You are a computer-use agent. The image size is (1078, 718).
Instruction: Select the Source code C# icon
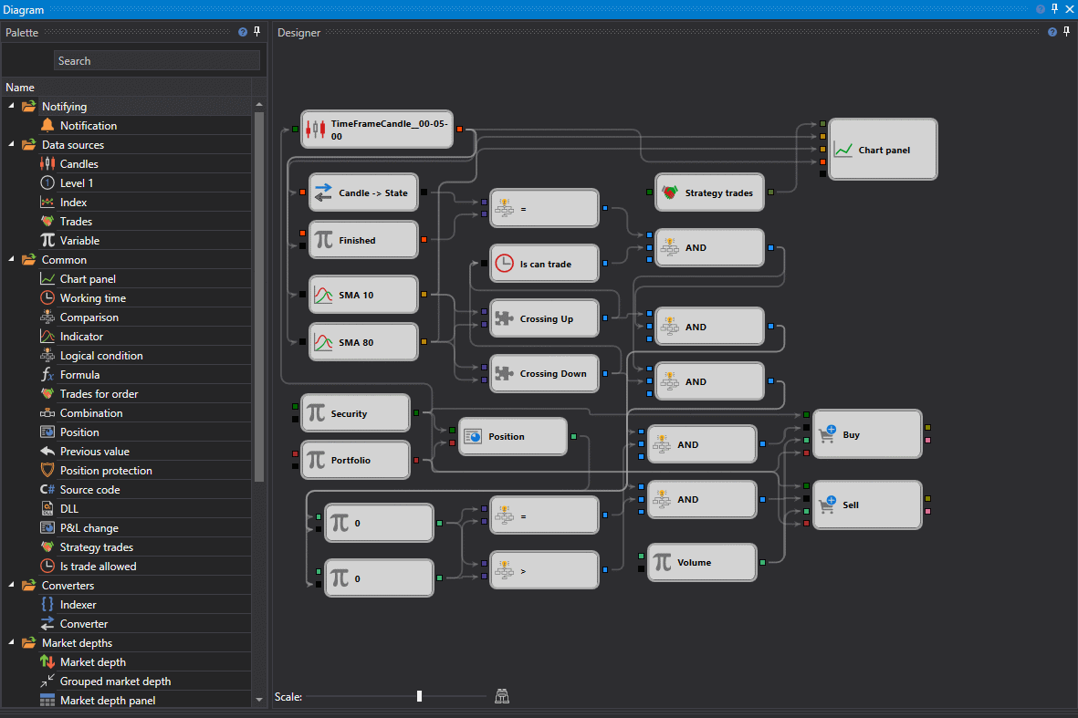point(47,490)
